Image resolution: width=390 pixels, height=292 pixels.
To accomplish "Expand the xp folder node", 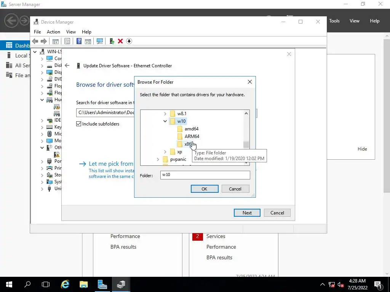I will (165, 152).
